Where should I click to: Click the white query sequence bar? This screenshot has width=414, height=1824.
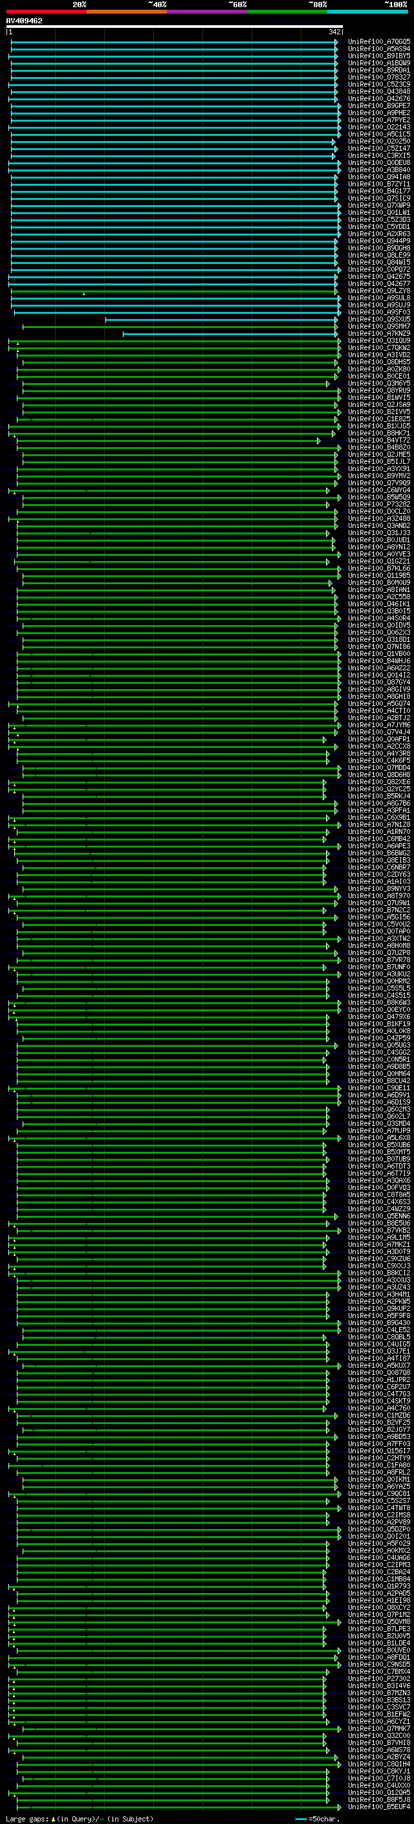175,26
